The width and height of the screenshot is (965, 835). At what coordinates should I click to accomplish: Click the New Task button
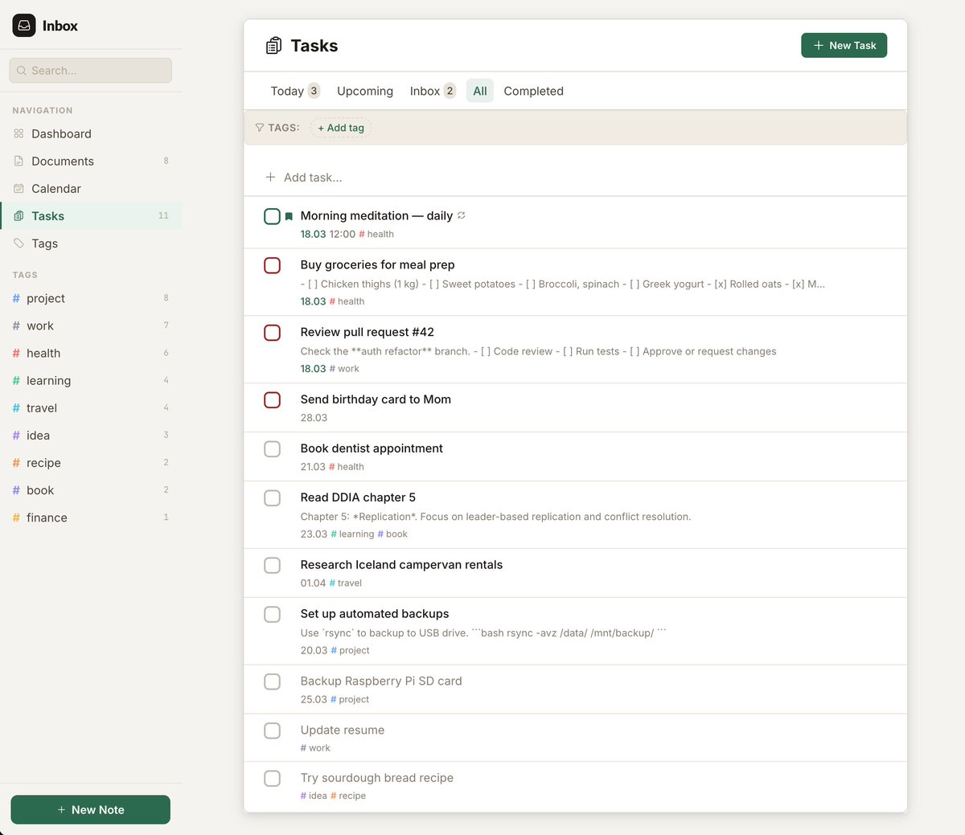[844, 46]
